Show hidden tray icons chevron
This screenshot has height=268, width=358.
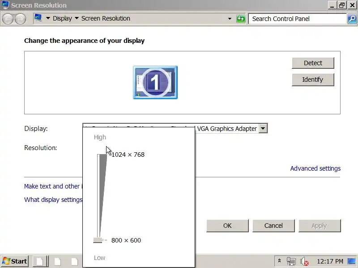click(x=279, y=261)
